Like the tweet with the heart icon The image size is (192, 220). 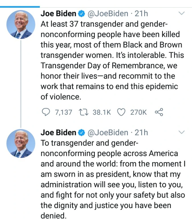pyautogui.click(x=122, y=112)
